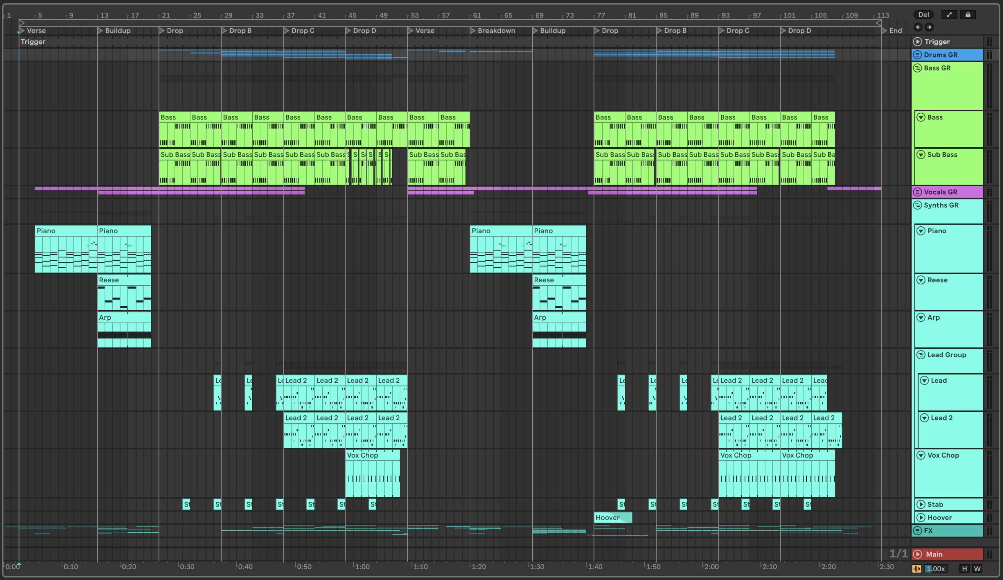Click the Hoover track play icon

pyautogui.click(x=921, y=517)
